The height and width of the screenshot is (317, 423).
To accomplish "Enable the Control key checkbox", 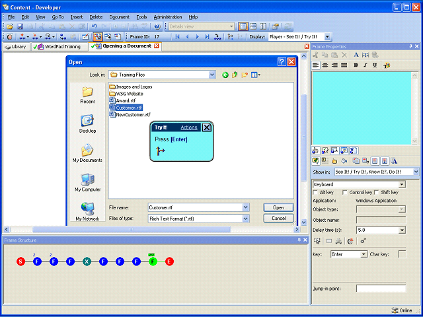I will [344, 192].
